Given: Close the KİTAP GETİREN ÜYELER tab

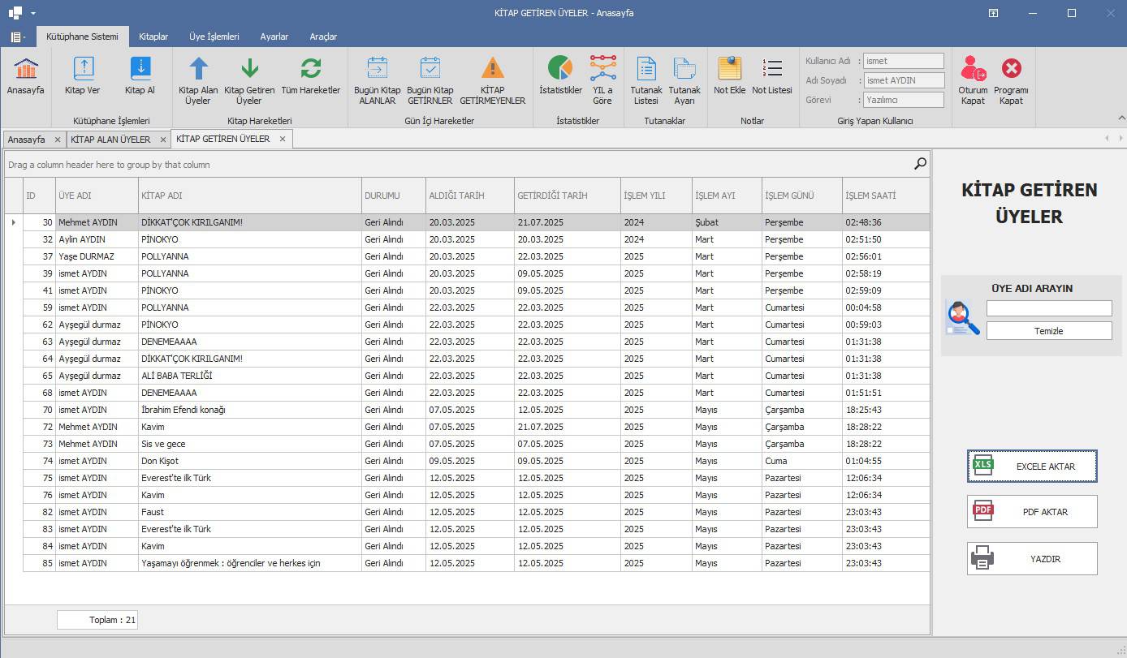Looking at the screenshot, I should click(x=283, y=140).
